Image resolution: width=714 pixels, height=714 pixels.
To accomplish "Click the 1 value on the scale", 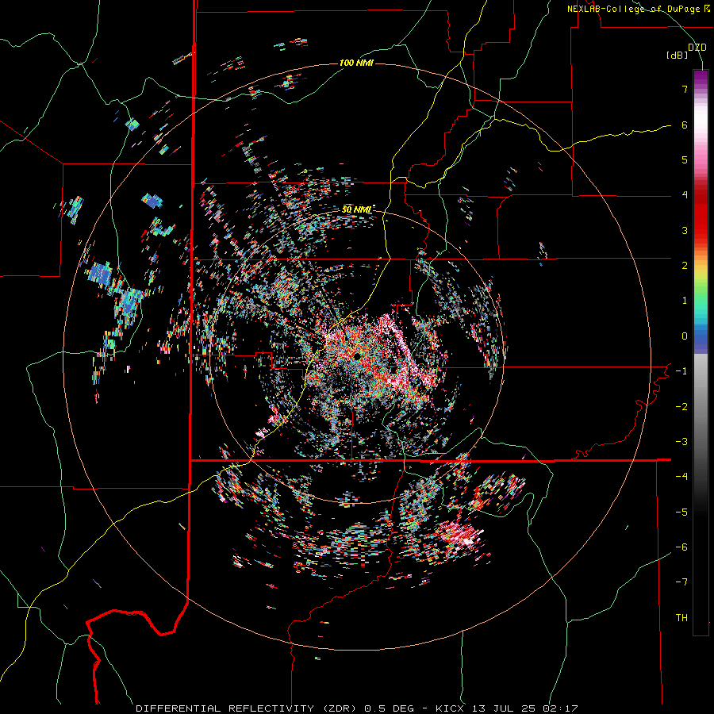I will point(685,301).
